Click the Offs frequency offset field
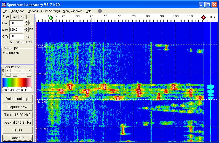The image size is (219, 143). pyautogui.click(x=16, y=36)
